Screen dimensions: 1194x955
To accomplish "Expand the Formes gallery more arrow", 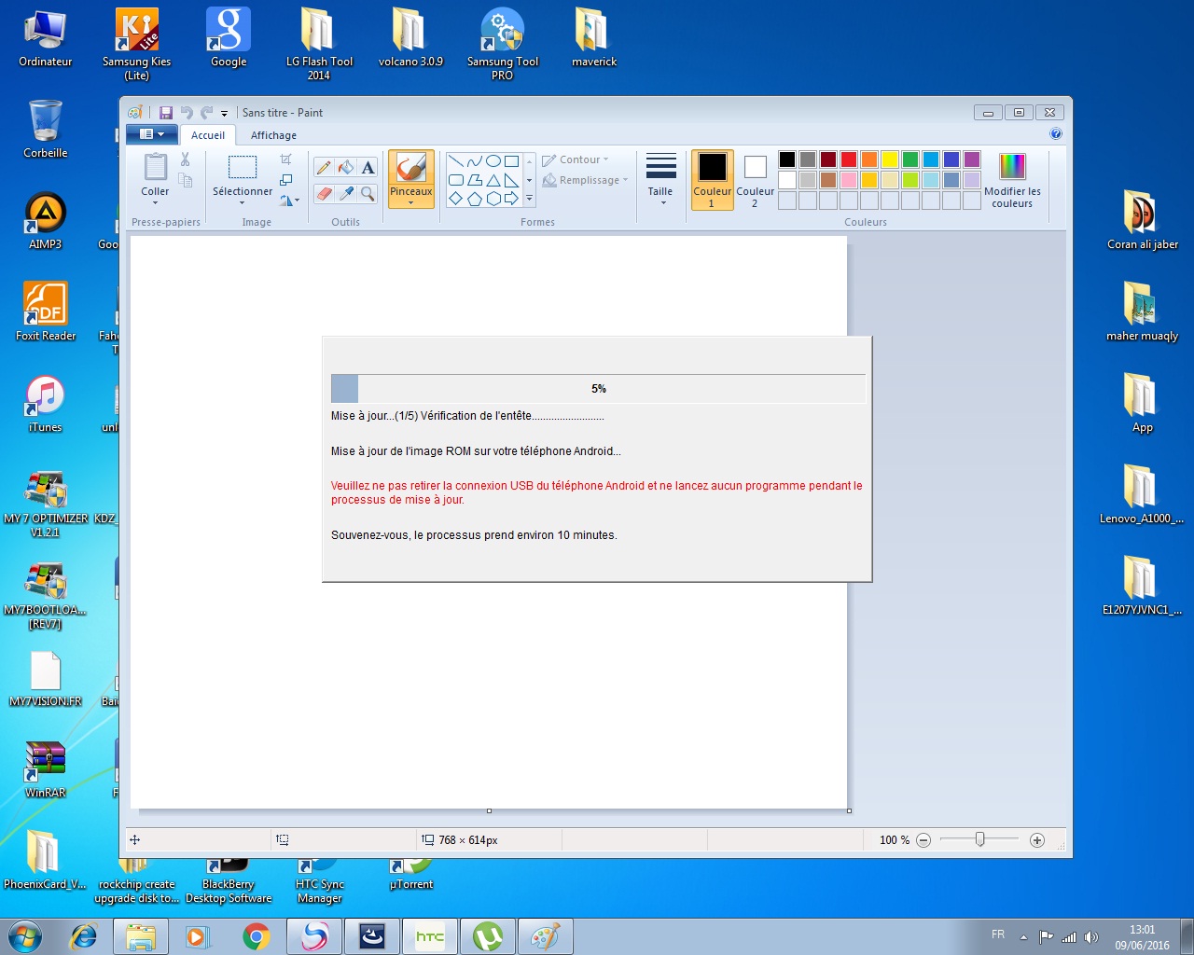I will (x=530, y=199).
